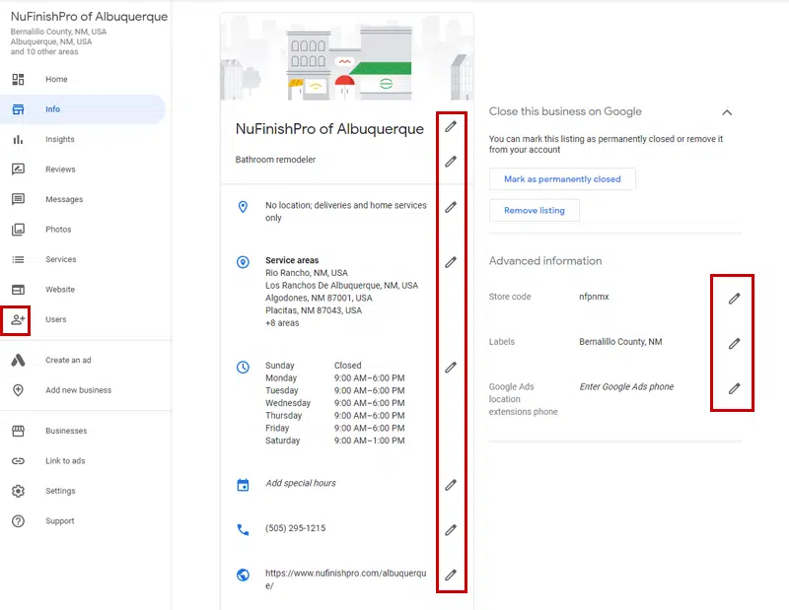This screenshot has width=789, height=610.
Task: Edit Bathroom remodeler category pencil
Action: tap(451, 162)
